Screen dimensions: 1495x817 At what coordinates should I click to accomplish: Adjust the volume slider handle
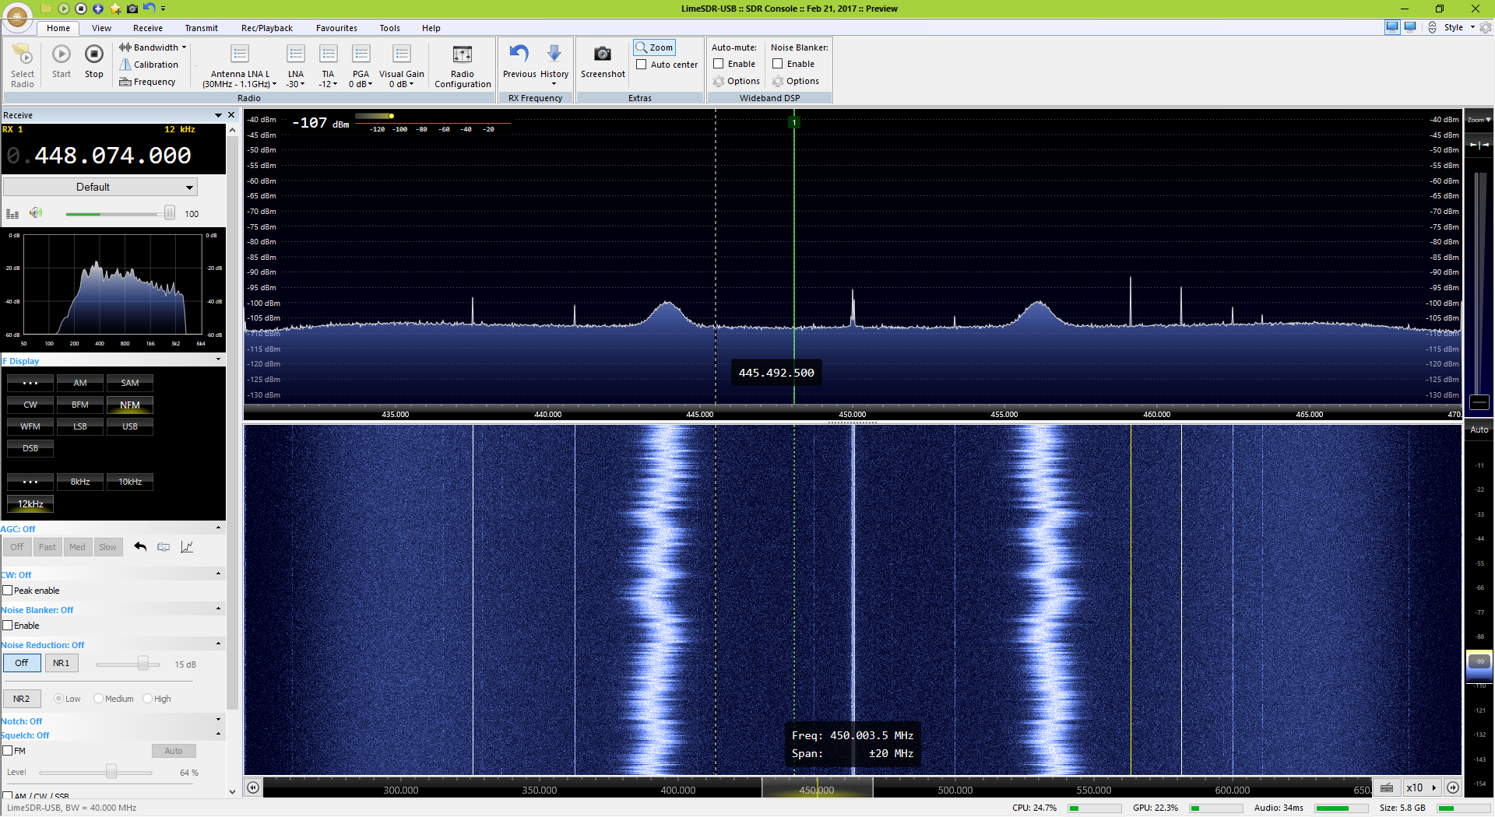pyautogui.click(x=169, y=214)
